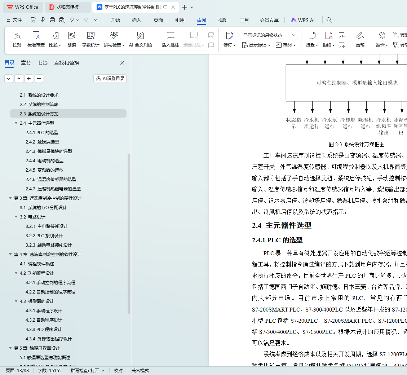This screenshot has width=407, height=375.
Task: Click the previous revision icon
Action: (x=342, y=35)
